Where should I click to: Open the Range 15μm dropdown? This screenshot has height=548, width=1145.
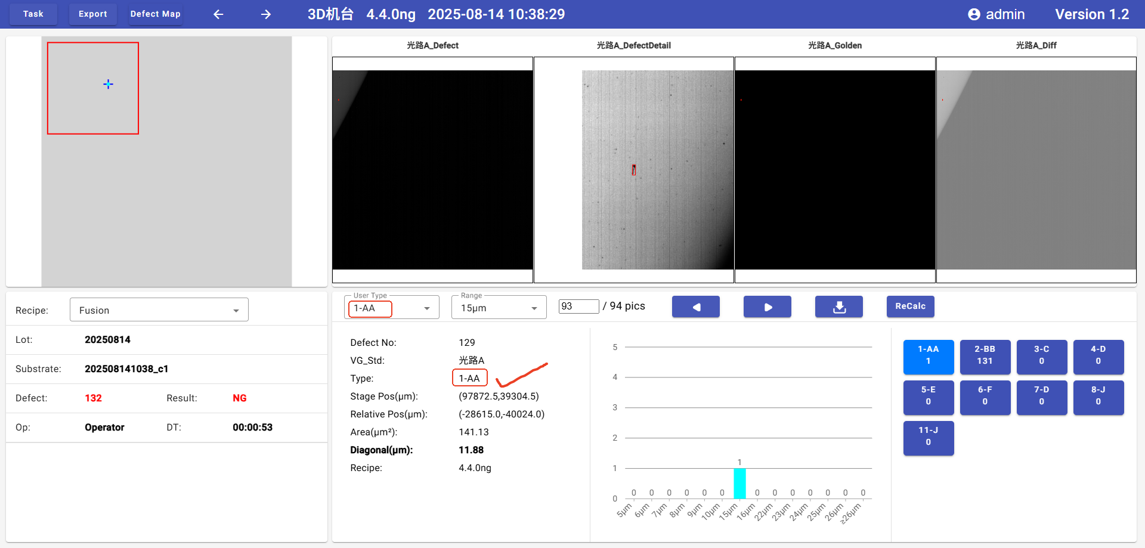pyautogui.click(x=499, y=308)
